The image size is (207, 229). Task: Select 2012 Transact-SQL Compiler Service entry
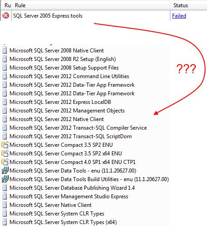(x=78, y=127)
